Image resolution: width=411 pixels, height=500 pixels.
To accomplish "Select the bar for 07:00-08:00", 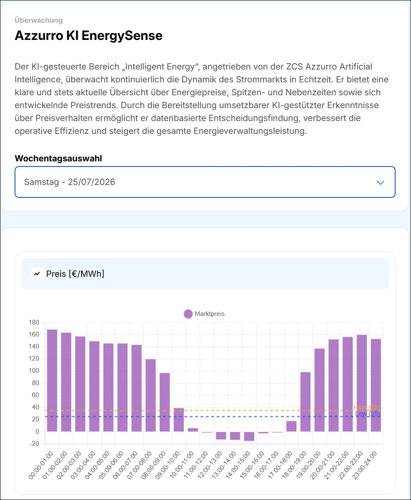I will [x=151, y=395].
